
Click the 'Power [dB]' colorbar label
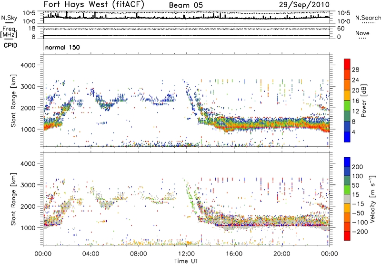363,101
